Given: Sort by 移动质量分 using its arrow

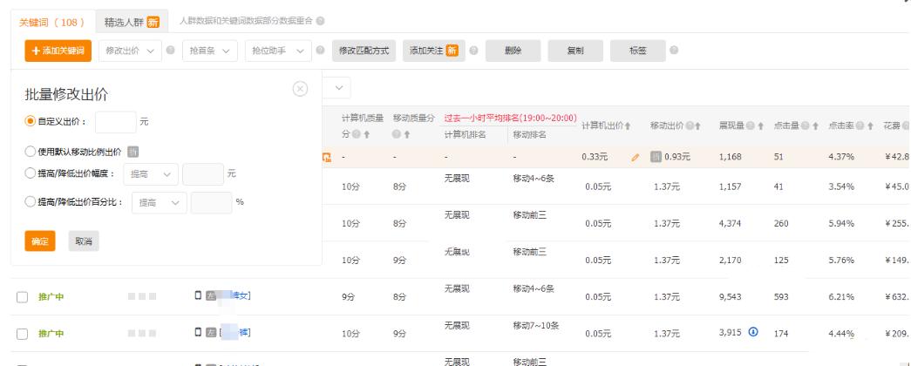Looking at the screenshot, I should pos(407,135).
